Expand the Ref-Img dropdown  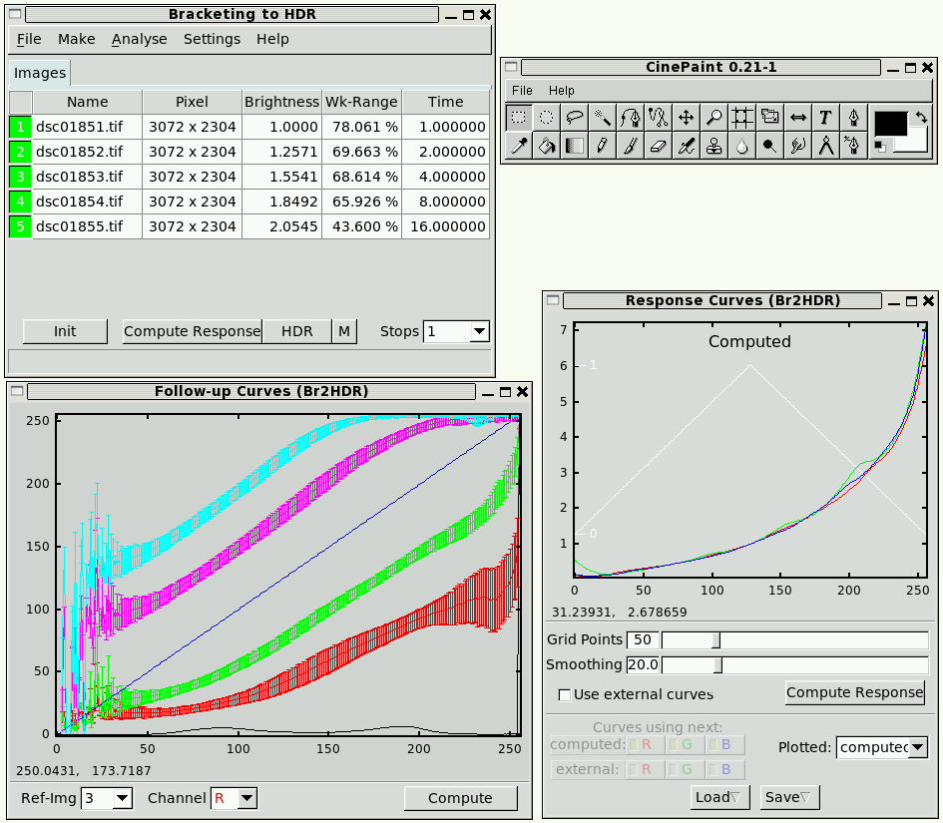pos(121,798)
